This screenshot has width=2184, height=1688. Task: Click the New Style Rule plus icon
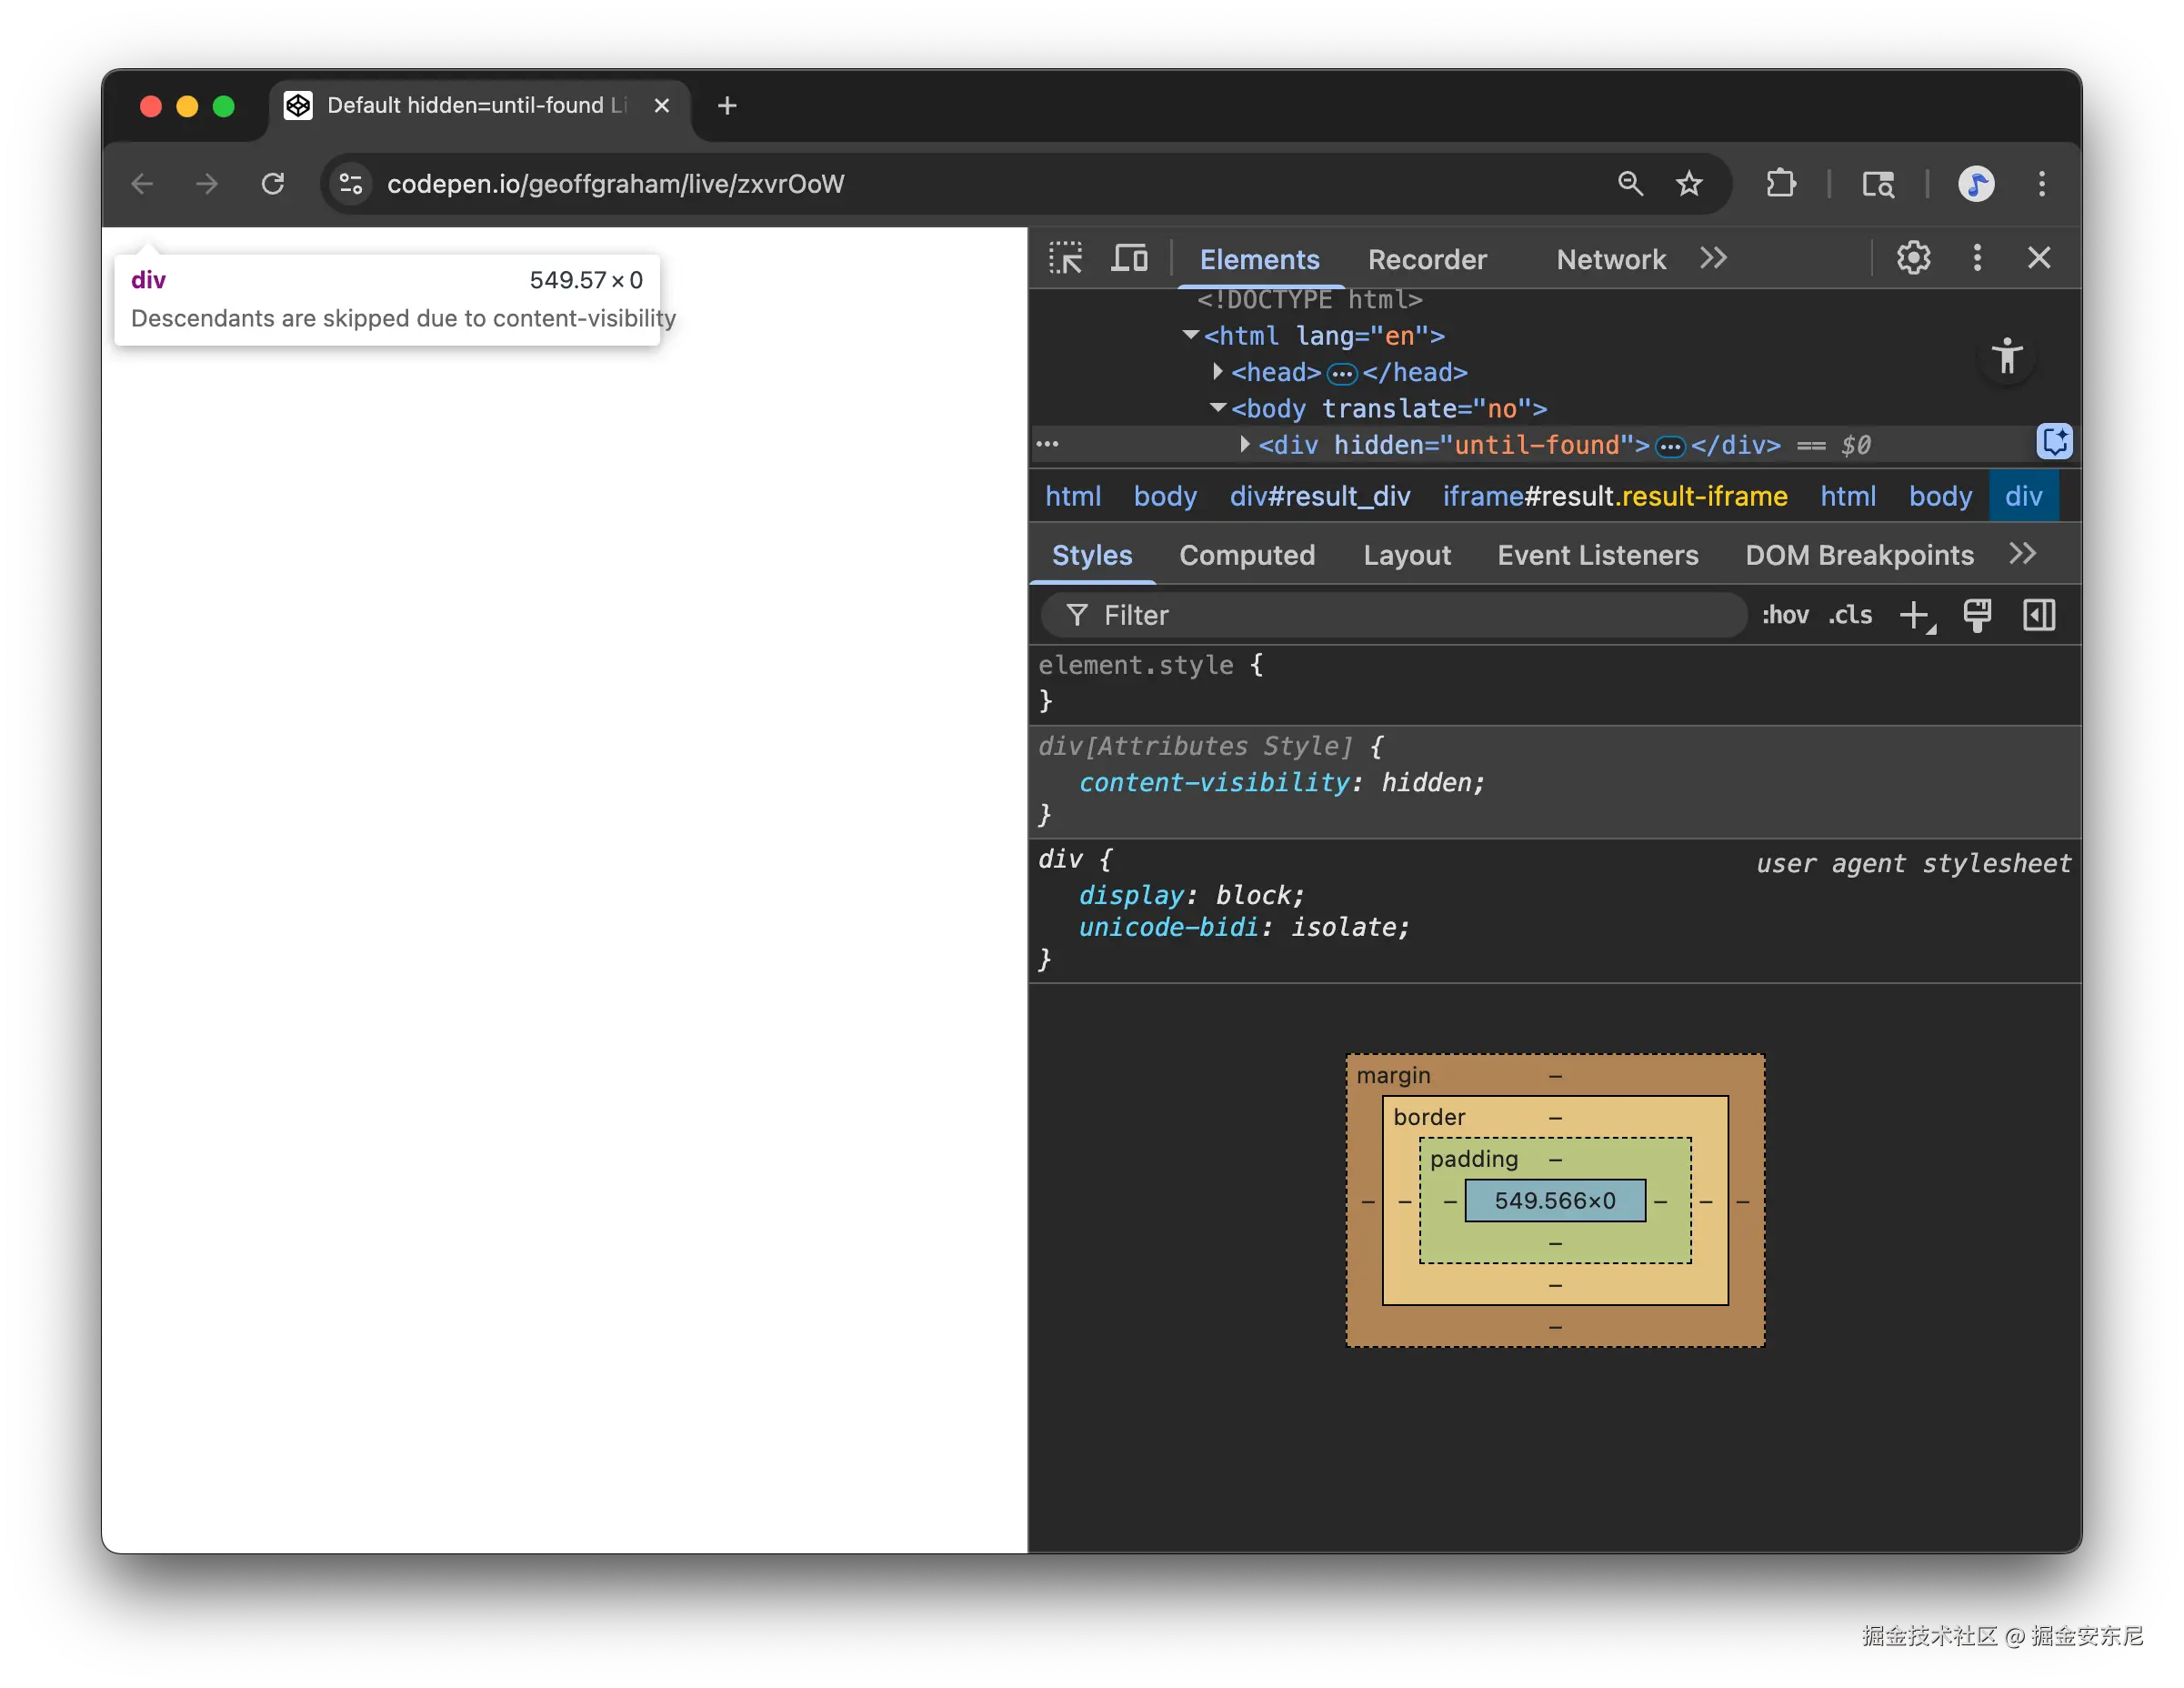1915,615
